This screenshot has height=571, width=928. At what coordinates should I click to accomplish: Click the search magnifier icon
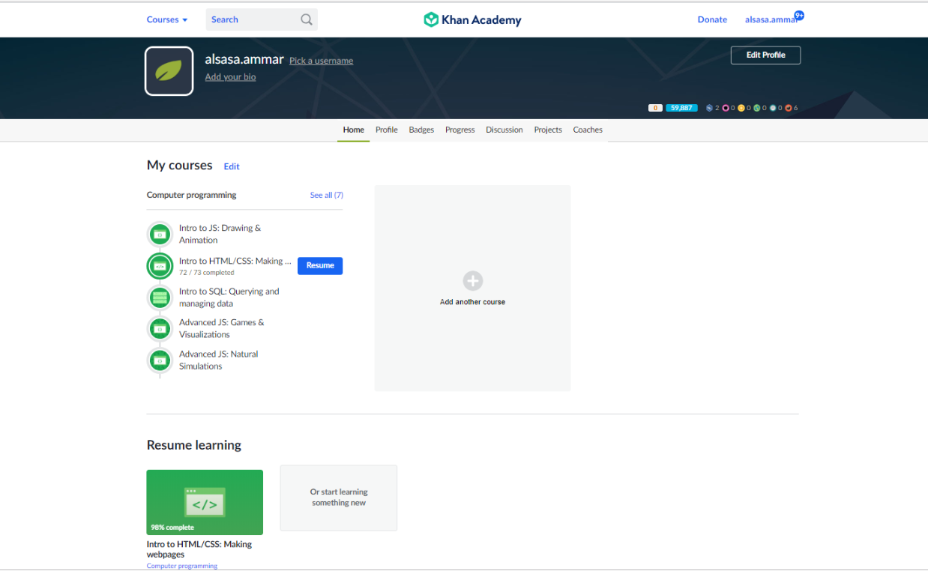pos(307,19)
